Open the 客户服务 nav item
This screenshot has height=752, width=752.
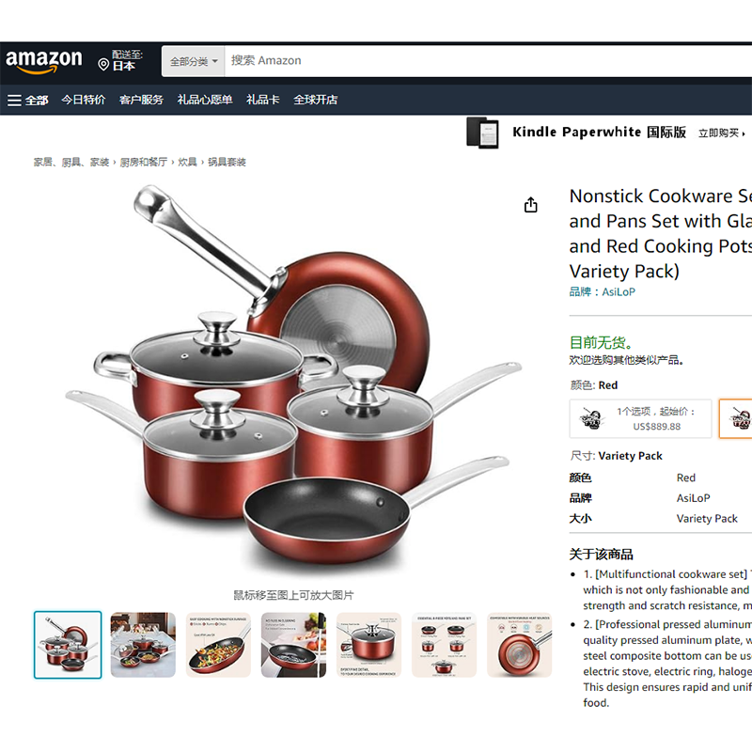click(x=142, y=100)
